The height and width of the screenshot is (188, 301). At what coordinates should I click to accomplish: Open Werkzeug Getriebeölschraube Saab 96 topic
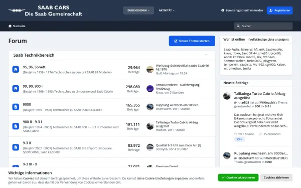(182, 67)
